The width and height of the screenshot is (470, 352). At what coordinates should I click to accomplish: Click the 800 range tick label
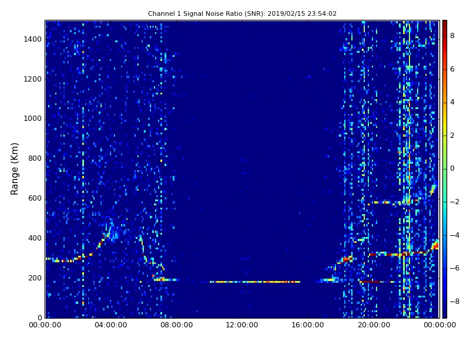(x=35, y=158)
